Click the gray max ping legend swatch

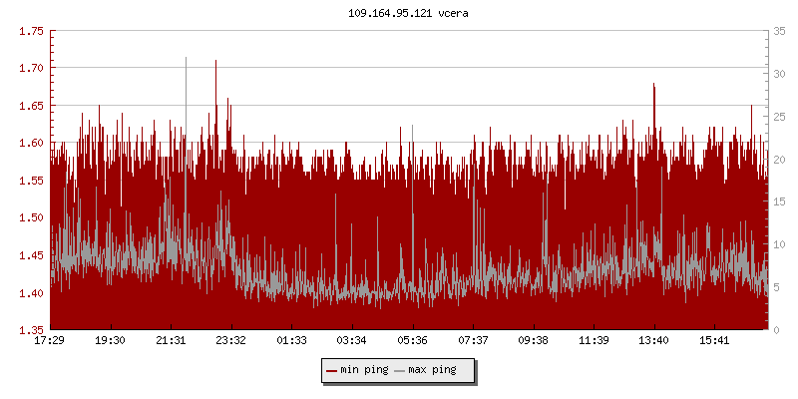400,370
